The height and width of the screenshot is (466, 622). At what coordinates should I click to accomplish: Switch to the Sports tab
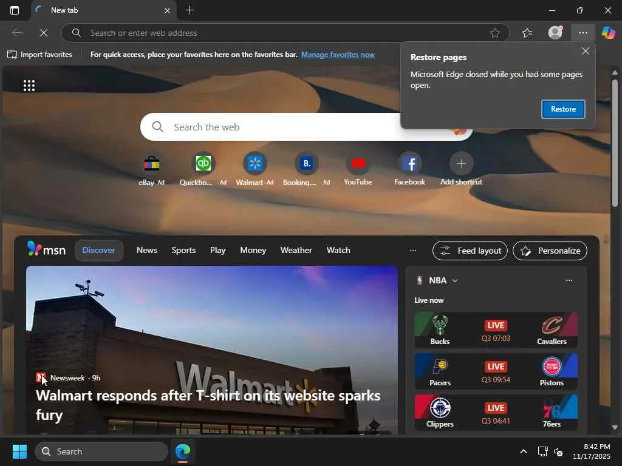(x=183, y=250)
